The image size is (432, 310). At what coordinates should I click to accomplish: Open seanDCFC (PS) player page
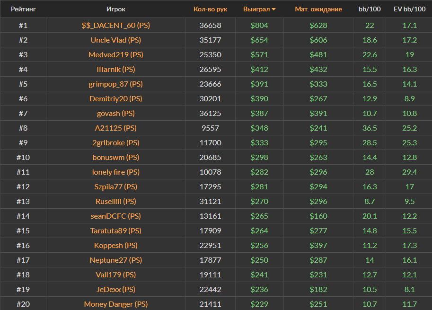[116, 216]
